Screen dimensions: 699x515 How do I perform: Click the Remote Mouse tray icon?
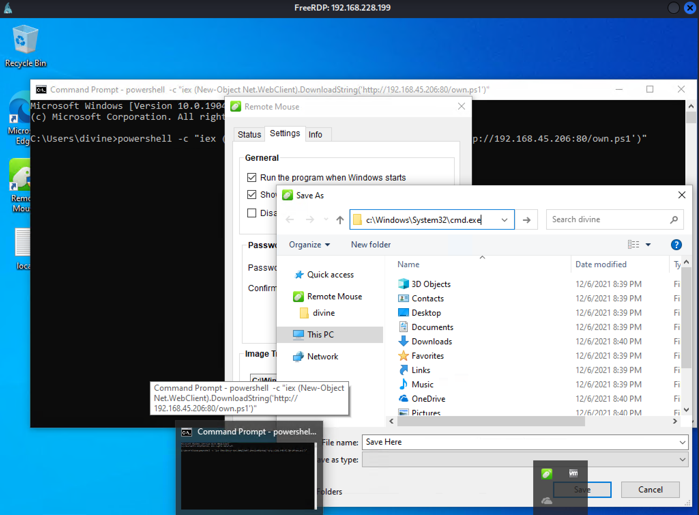point(547,474)
